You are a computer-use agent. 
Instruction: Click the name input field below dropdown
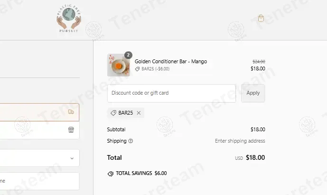38,181
